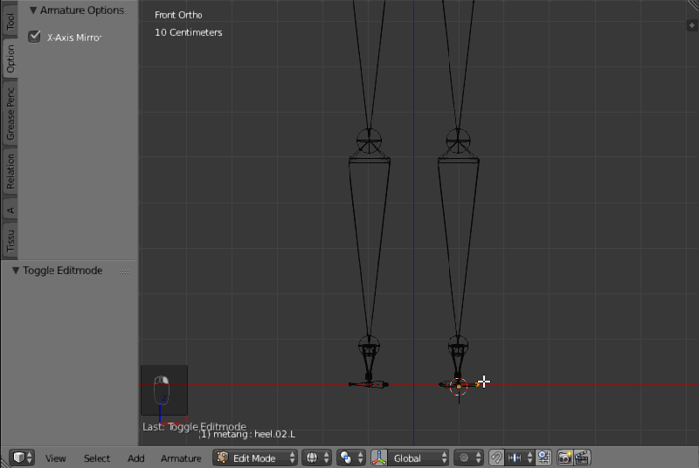The width and height of the screenshot is (699, 468).
Task: Click the 'Front Ortho' view label
Action: tap(178, 15)
